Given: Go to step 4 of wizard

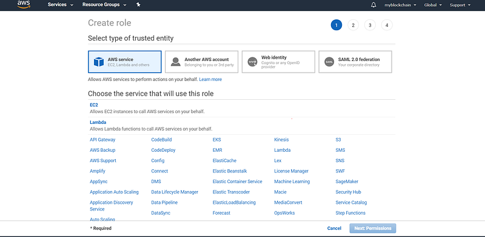Looking at the screenshot, I should pyautogui.click(x=387, y=25).
